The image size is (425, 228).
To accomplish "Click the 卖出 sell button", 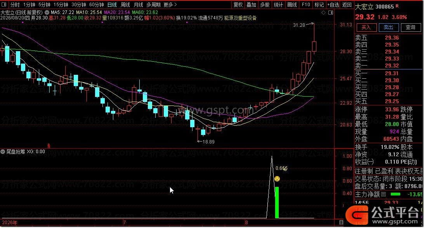I will [x=389, y=28].
